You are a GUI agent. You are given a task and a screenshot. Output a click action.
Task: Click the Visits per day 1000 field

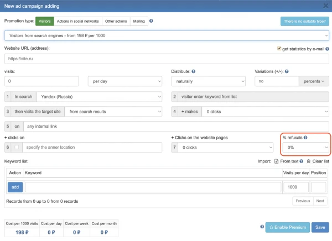[x=296, y=187]
